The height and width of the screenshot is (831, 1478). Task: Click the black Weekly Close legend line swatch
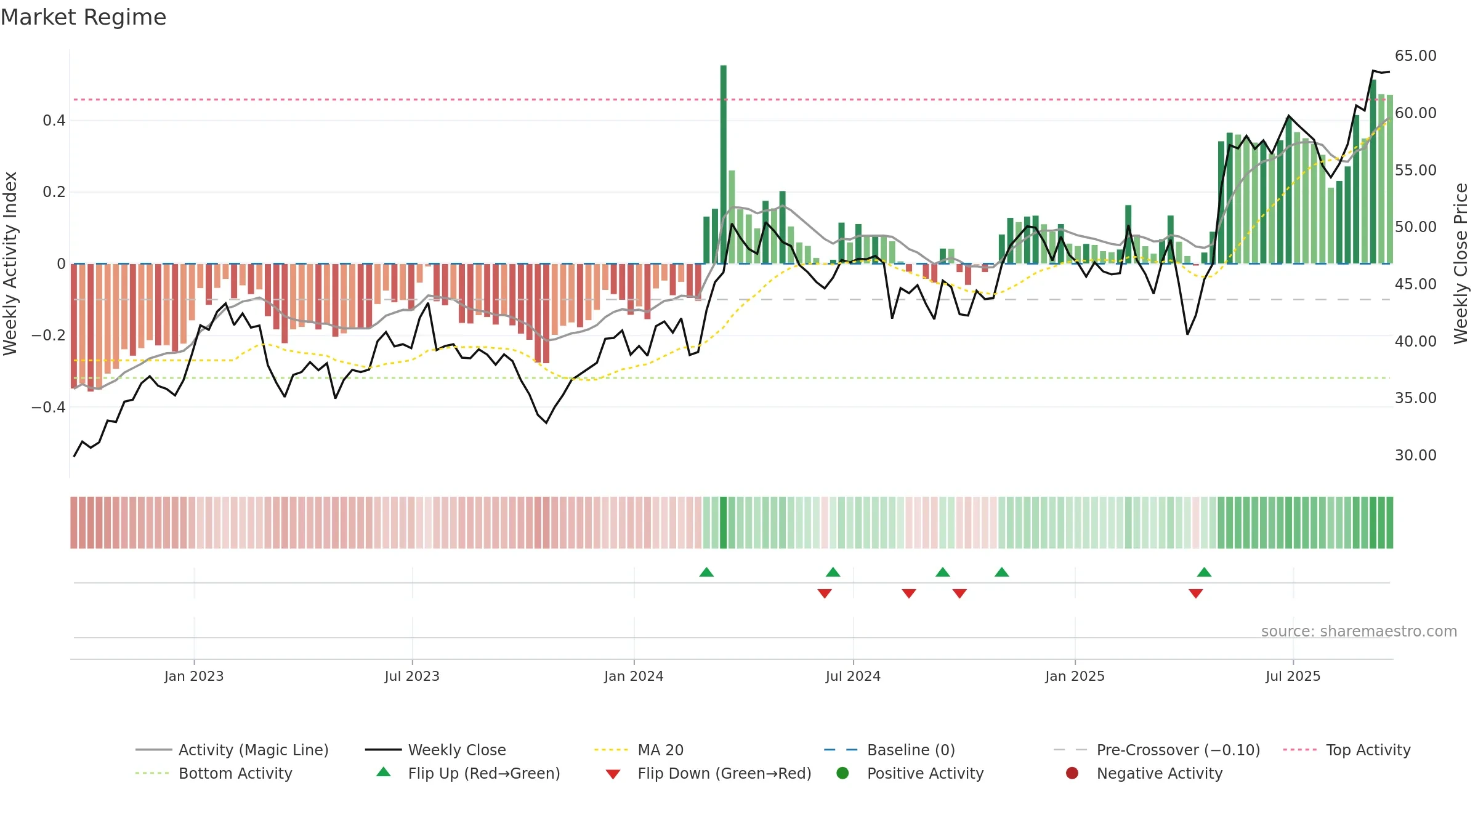(x=383, y=750)
